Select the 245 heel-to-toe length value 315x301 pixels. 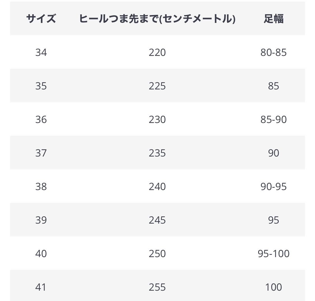[x=157, y=220]
